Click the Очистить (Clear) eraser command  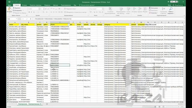click(153, 13)
